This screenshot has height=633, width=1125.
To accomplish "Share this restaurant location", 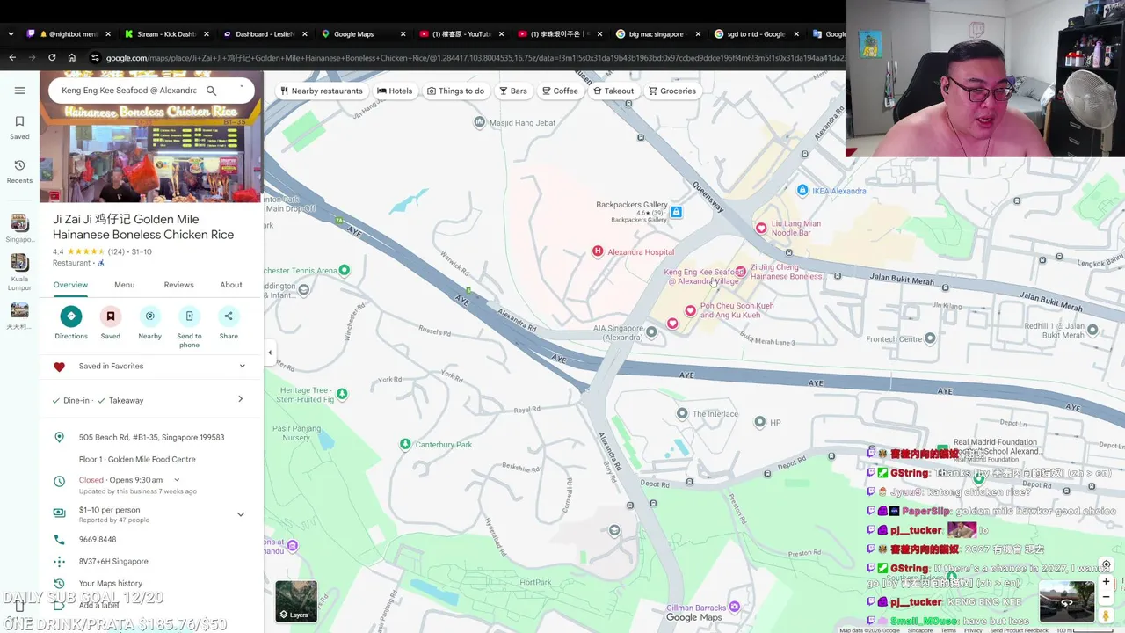I will click(x=229, y=323).
